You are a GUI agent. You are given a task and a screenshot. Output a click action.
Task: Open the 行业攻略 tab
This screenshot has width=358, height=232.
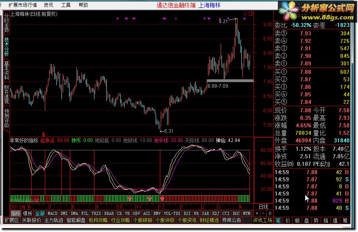pos(120,220)
